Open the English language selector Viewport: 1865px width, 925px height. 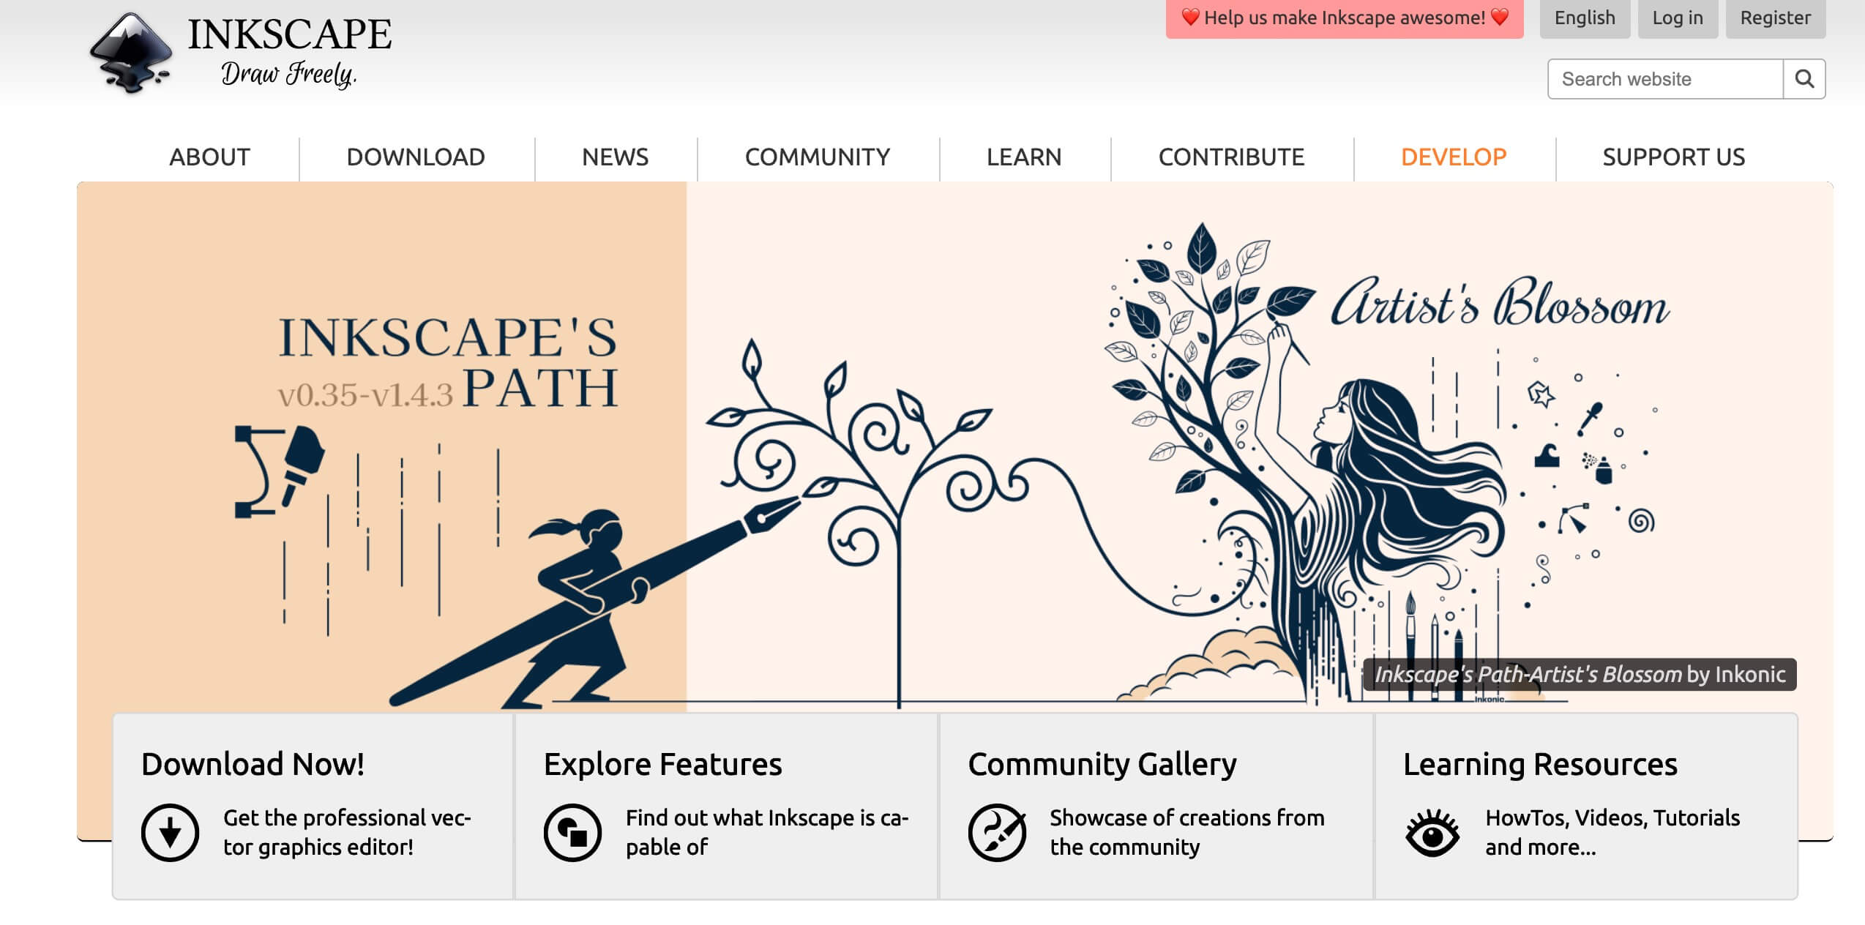(1584, 18)
